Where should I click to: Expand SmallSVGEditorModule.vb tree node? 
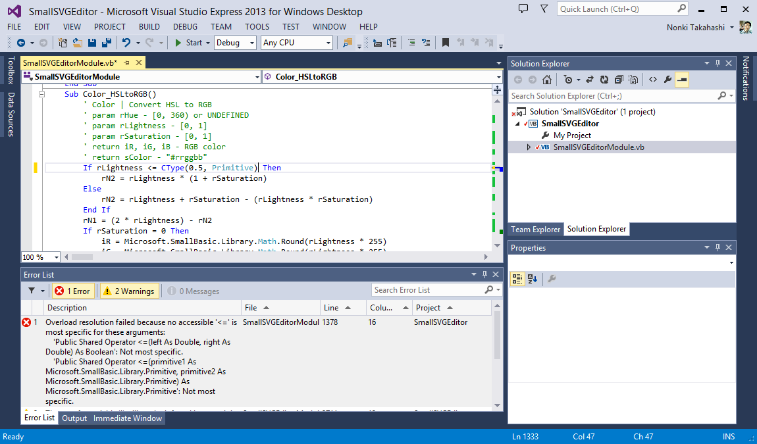coord(528,147)
